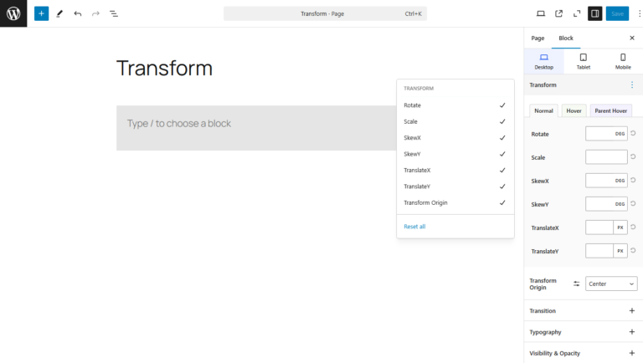The width and height of the screenshot is (643, 363).
Task: Uncheck Rotate in Transform menu
Action: pyautogui.click(x=455, y=105)
